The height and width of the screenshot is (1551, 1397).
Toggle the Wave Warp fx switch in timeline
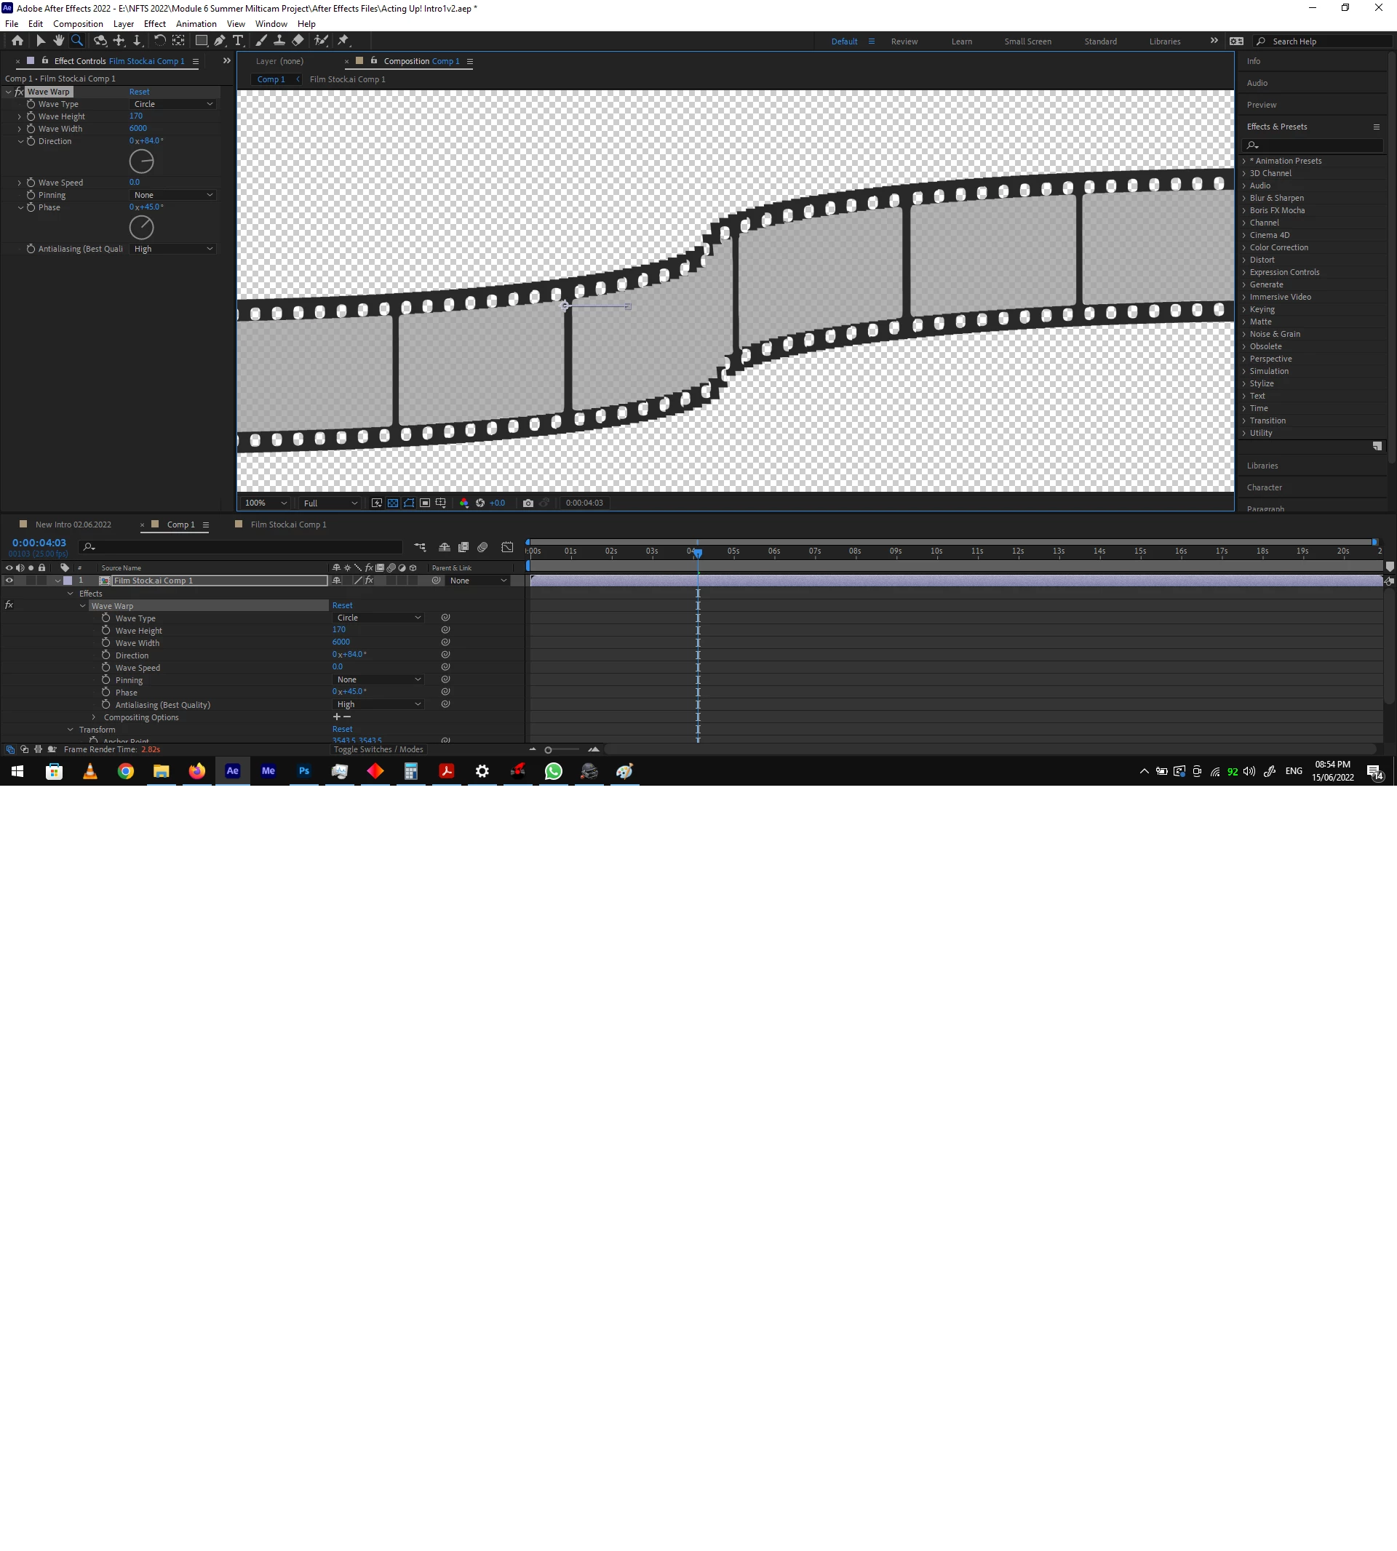9,605
